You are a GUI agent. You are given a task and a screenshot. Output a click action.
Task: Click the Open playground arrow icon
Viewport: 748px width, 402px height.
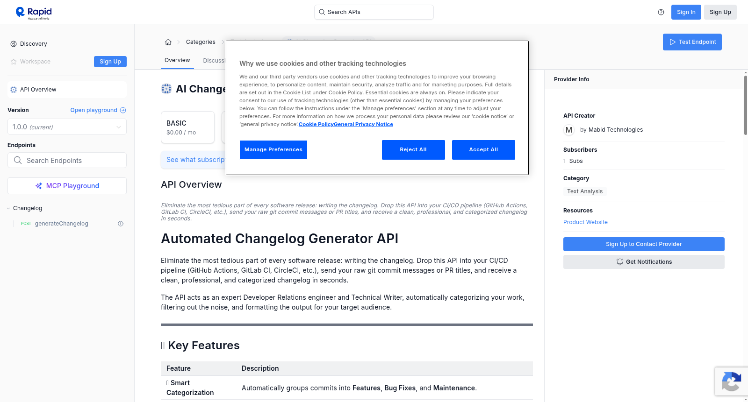coord(123,110)
